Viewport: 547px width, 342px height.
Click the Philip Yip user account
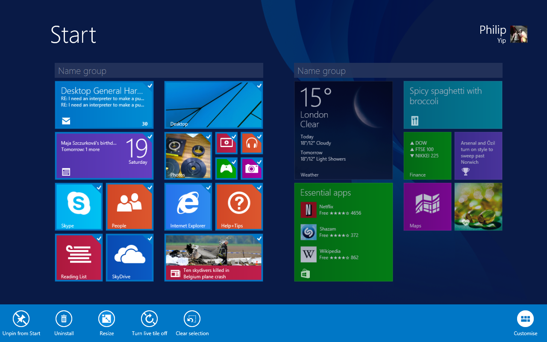point(503,34)
